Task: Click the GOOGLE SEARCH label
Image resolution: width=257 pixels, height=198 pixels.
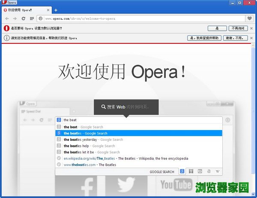Action: coord(162,172)
